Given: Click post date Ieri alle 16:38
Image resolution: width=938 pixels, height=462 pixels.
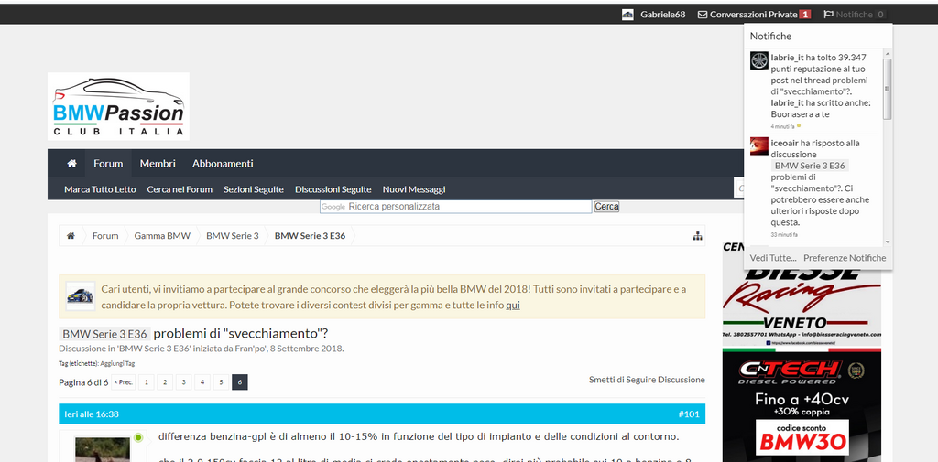Looking at the screenshot, I should (x=92, y=414).
